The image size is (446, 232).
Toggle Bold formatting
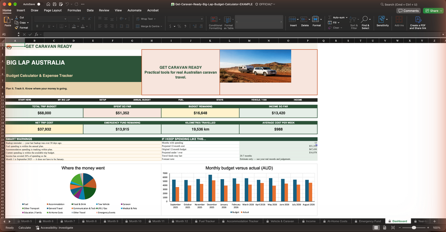point(38,26)
